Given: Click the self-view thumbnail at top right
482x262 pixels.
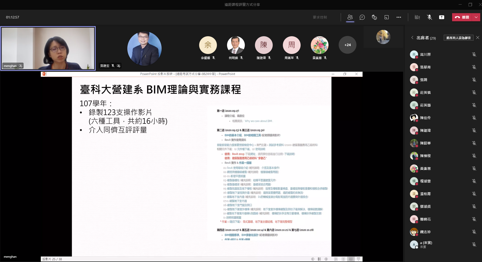Looking at the screenshot, I should (x=383, y=37).
